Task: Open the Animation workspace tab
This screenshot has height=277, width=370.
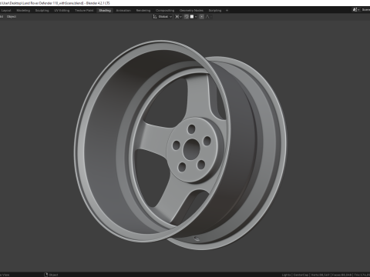Action: pos(123,11)
